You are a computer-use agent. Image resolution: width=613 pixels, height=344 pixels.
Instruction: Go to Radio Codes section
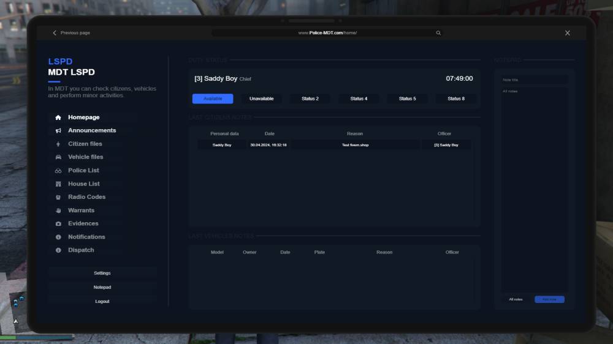click(86, 197)
